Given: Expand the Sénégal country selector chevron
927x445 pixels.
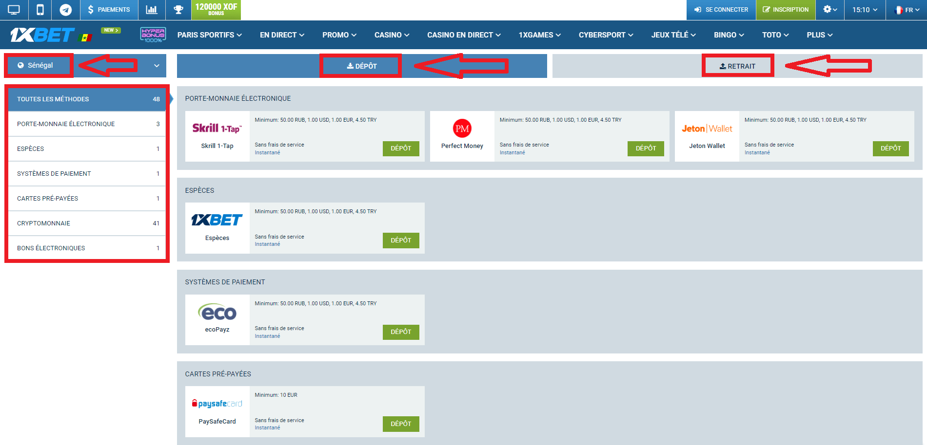Looking at the screenshot, I should pyautogui.click(x=157, y=66).
